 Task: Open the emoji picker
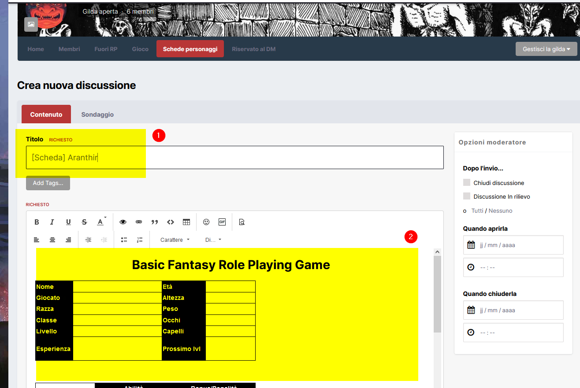click(206, 222)
